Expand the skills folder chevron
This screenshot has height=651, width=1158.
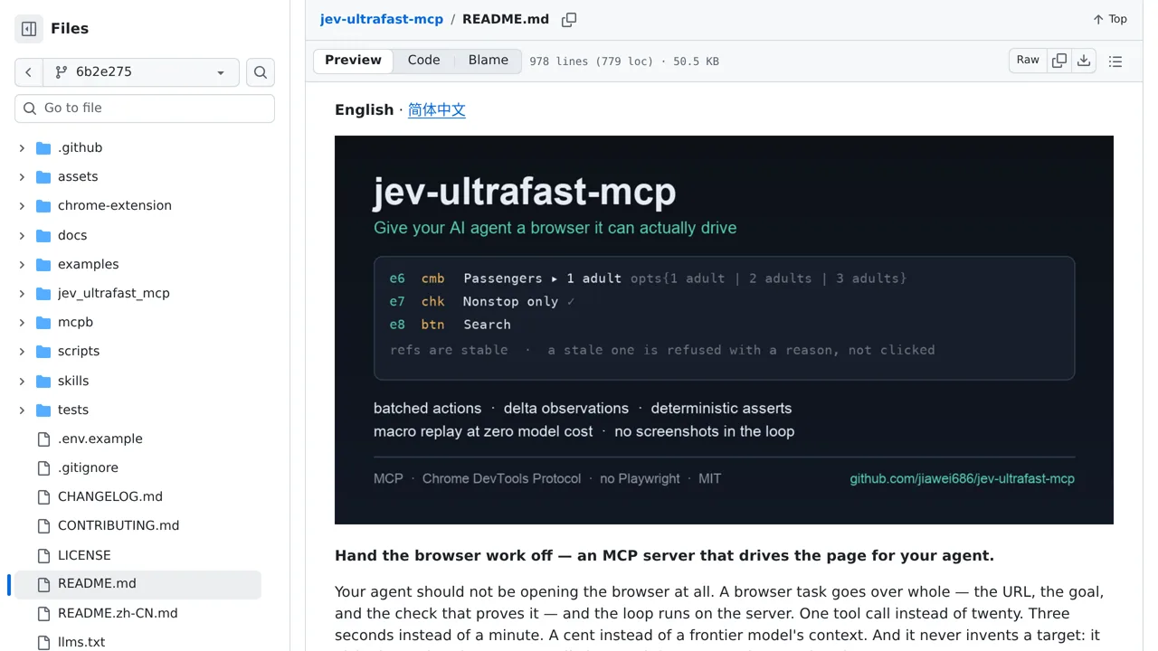[x=22, y=382]
